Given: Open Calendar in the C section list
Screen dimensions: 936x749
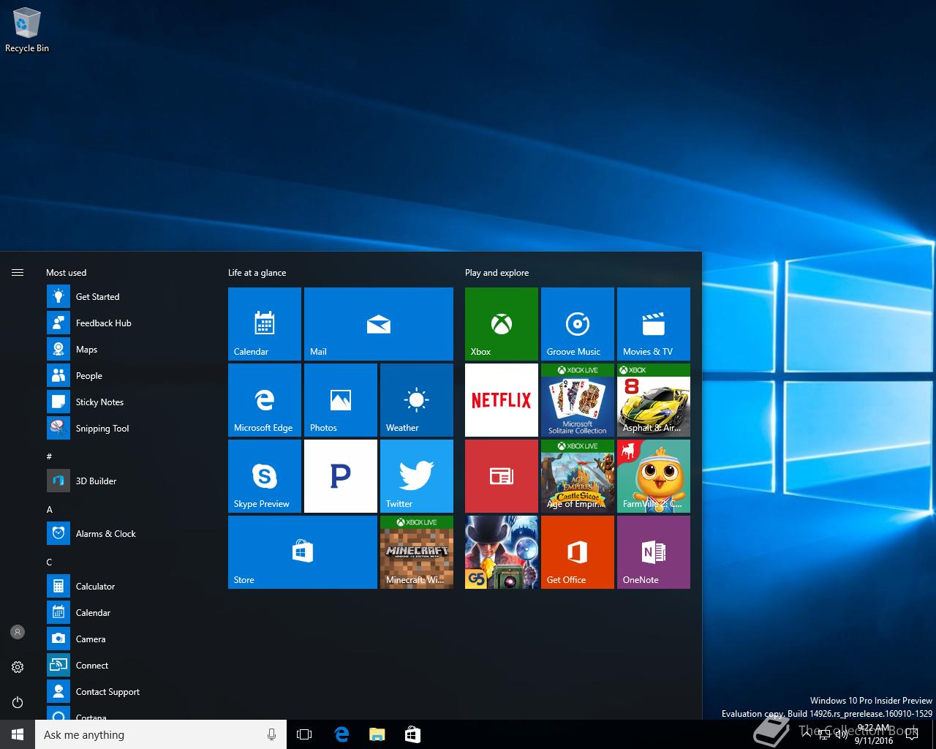Looking at the screenshot, I should pyautogui.click(x=128, y=613).
